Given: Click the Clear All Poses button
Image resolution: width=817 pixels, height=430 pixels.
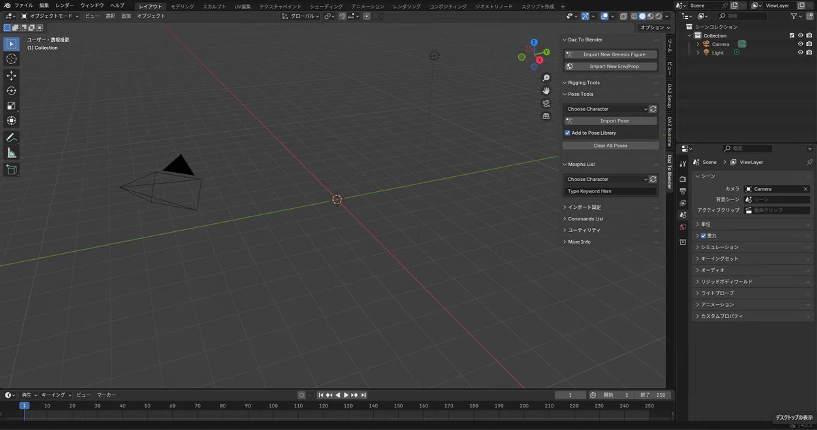Looking at the screenshot, I should (611, 146).
